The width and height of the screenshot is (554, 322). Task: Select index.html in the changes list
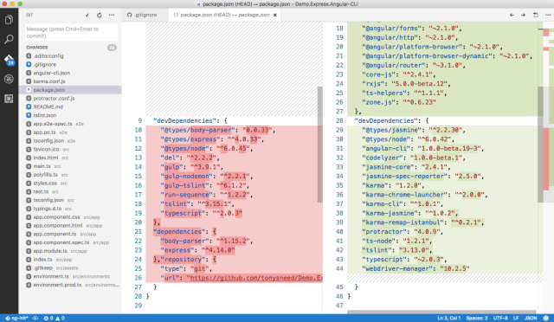70,158
